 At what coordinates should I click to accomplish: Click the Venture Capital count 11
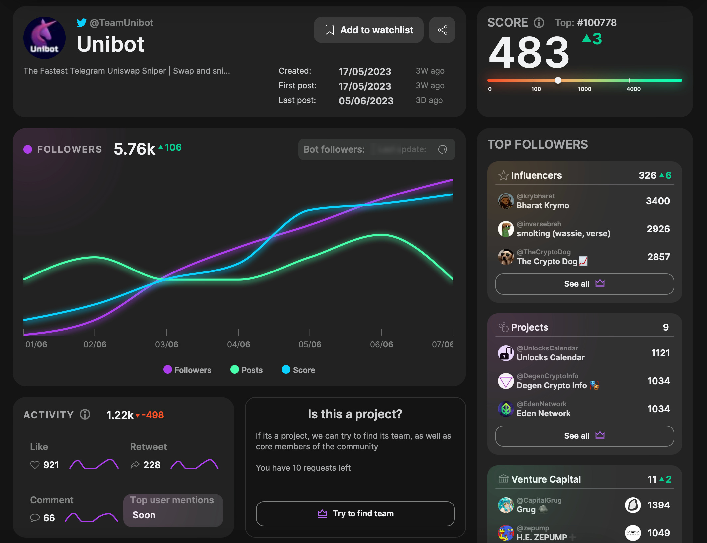click(652, 479)
